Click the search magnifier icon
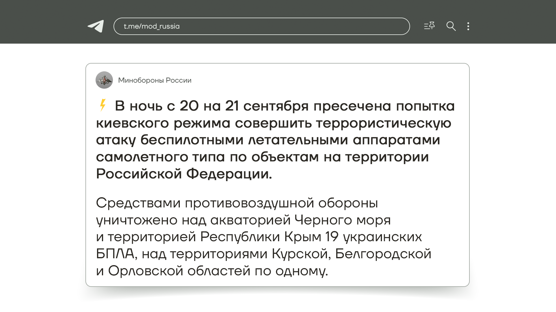Viewport: 556px width, 312px height. (x=451, y=26)
